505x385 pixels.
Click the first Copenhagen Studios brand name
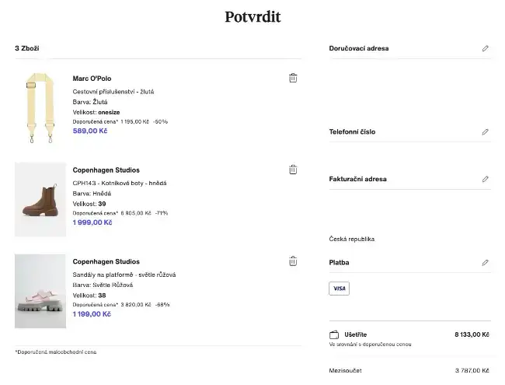coord(106,170)
